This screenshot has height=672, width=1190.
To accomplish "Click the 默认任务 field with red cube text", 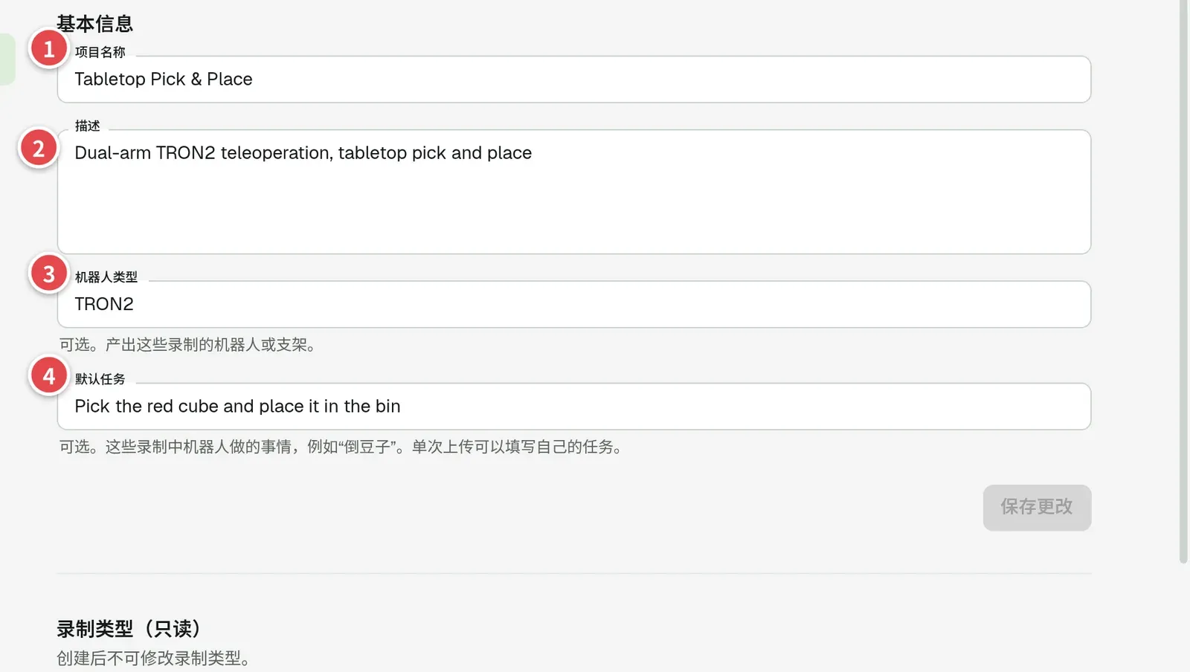I will coord(574,407).
